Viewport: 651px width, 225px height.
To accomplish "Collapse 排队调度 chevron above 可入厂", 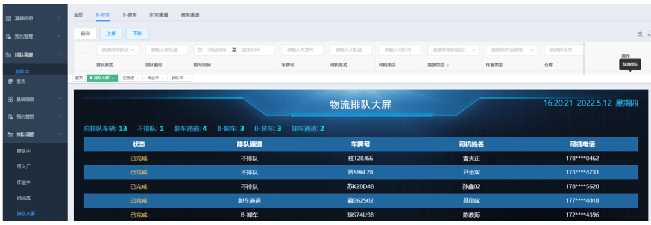I will pyautogui.click(x=59, y=134).
